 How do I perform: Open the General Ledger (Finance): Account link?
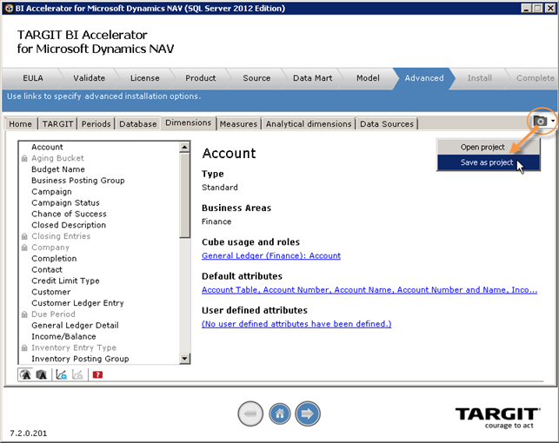click(x=271, y=255)
